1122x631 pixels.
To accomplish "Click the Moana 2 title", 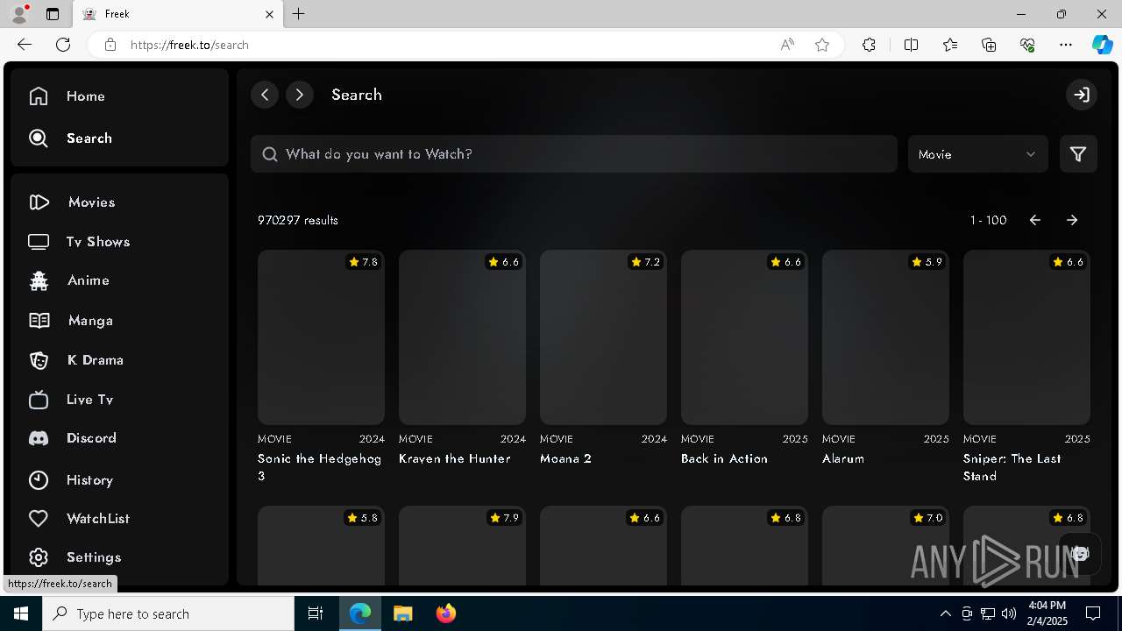I will [566, 458].
